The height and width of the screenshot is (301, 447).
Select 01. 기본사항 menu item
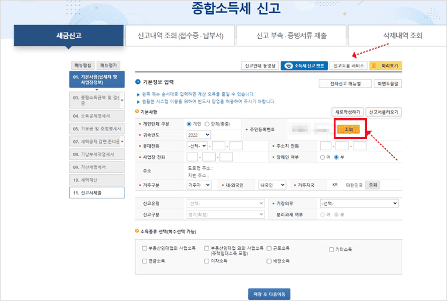click(x=97, y=79)
